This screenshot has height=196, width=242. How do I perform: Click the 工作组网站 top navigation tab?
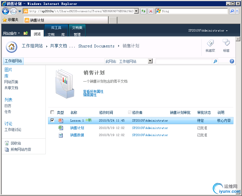pyautogui.click(x=13, y=61)
